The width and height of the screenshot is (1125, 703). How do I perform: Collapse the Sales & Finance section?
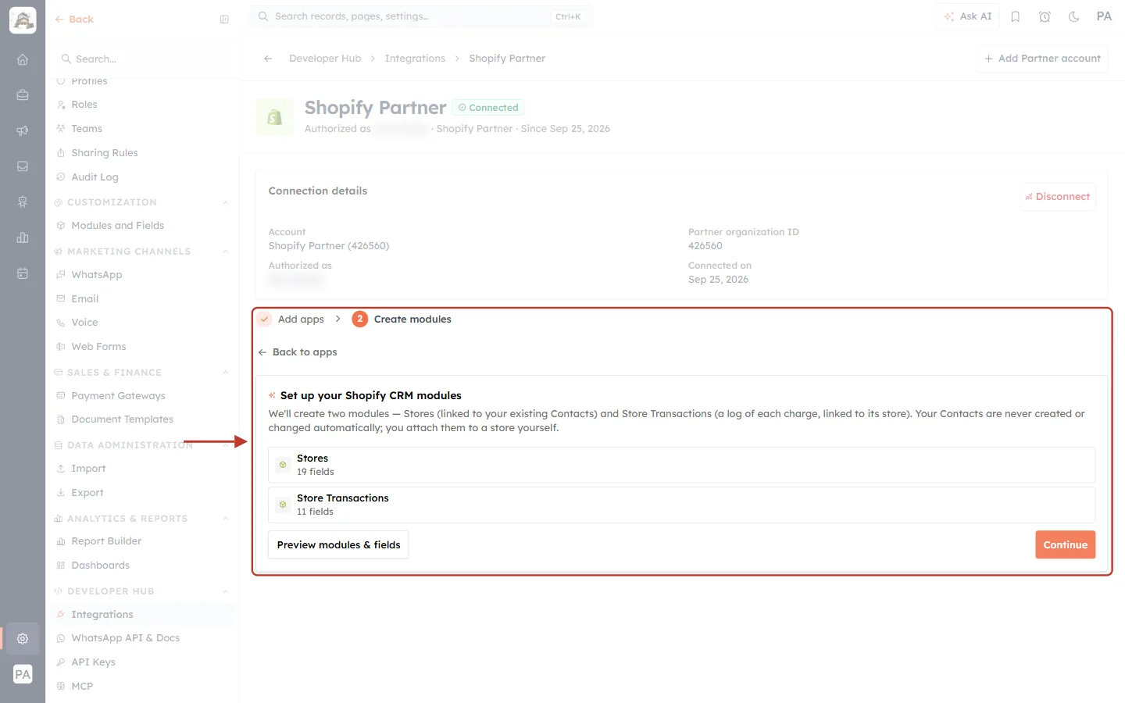click(x=225, y=373)
